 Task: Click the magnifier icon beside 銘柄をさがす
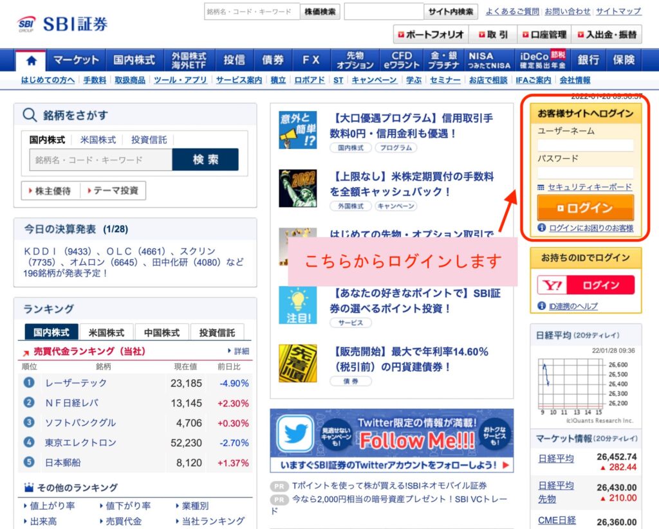point(30,114)
